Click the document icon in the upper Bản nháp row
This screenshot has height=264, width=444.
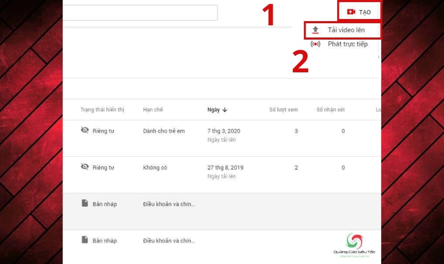point(85,203)
